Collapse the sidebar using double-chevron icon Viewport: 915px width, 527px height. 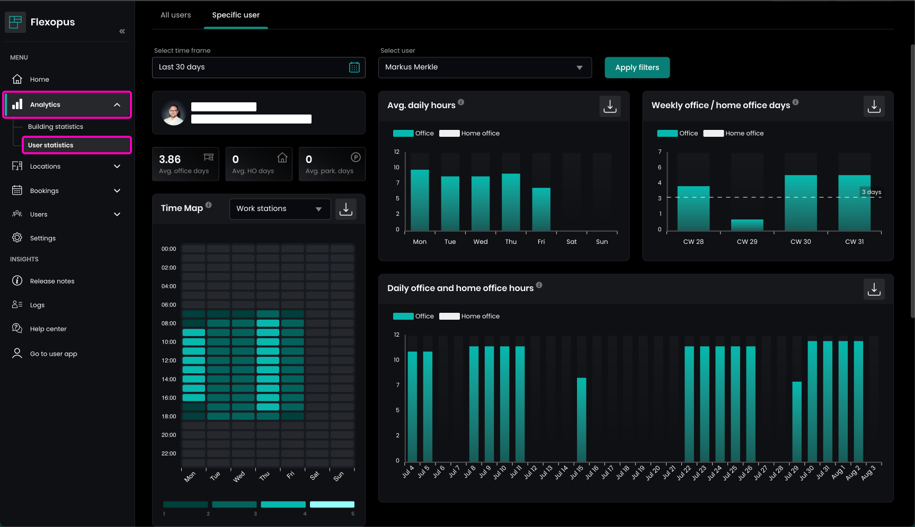pos(122,31)
